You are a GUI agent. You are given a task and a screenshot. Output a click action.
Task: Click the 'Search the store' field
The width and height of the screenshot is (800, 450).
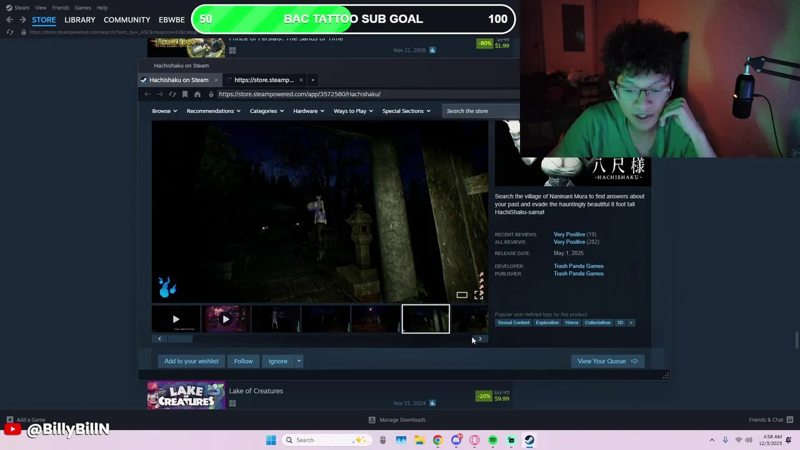(x=481, y=111)
